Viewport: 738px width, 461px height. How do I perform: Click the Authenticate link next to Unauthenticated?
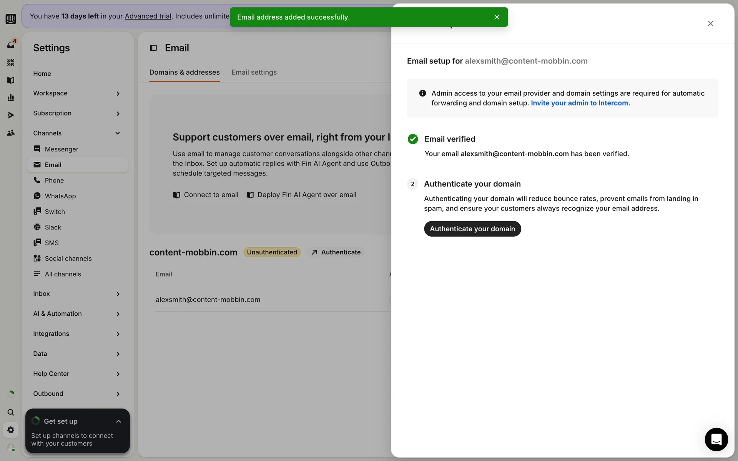(x=336, y=252)
